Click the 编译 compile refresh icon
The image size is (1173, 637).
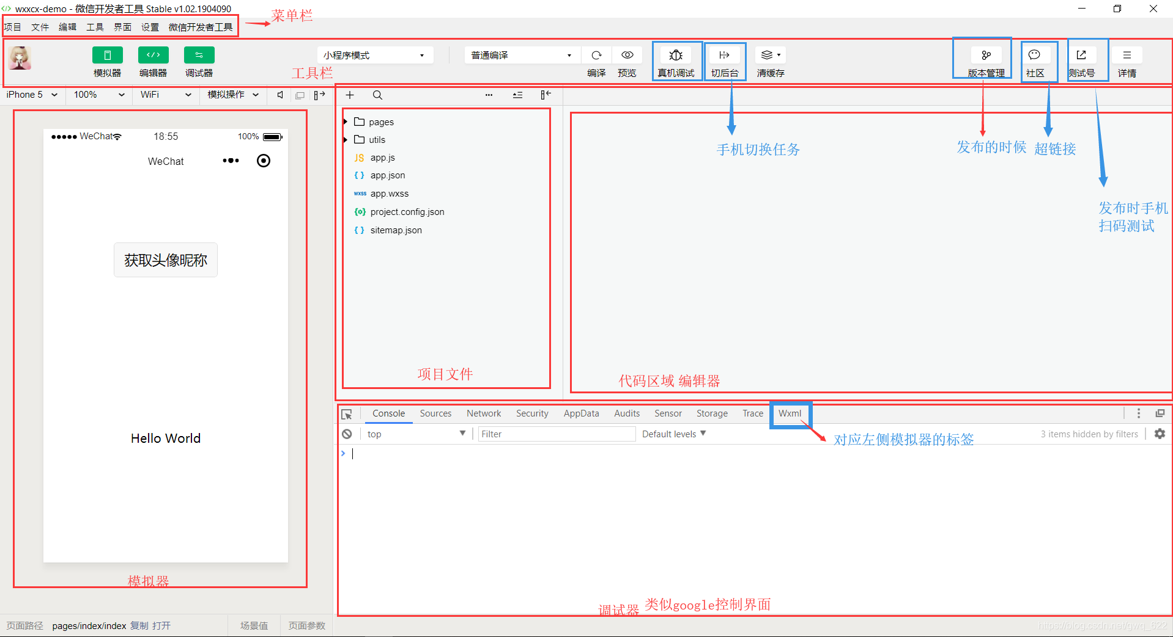[596, 55]
